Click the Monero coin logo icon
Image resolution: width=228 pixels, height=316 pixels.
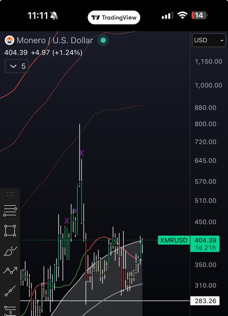pos(9,40)
